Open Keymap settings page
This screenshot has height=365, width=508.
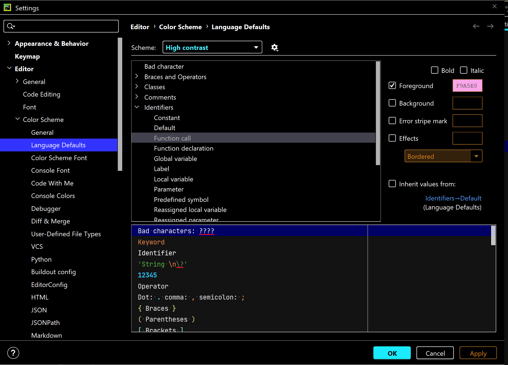click(x=27, y=56)
